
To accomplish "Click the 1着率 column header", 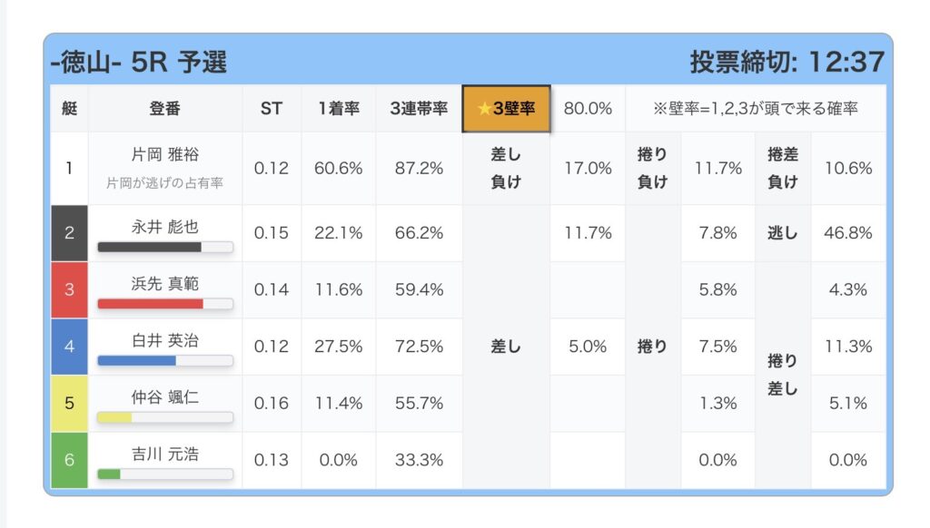I will [x=339, y=109].
